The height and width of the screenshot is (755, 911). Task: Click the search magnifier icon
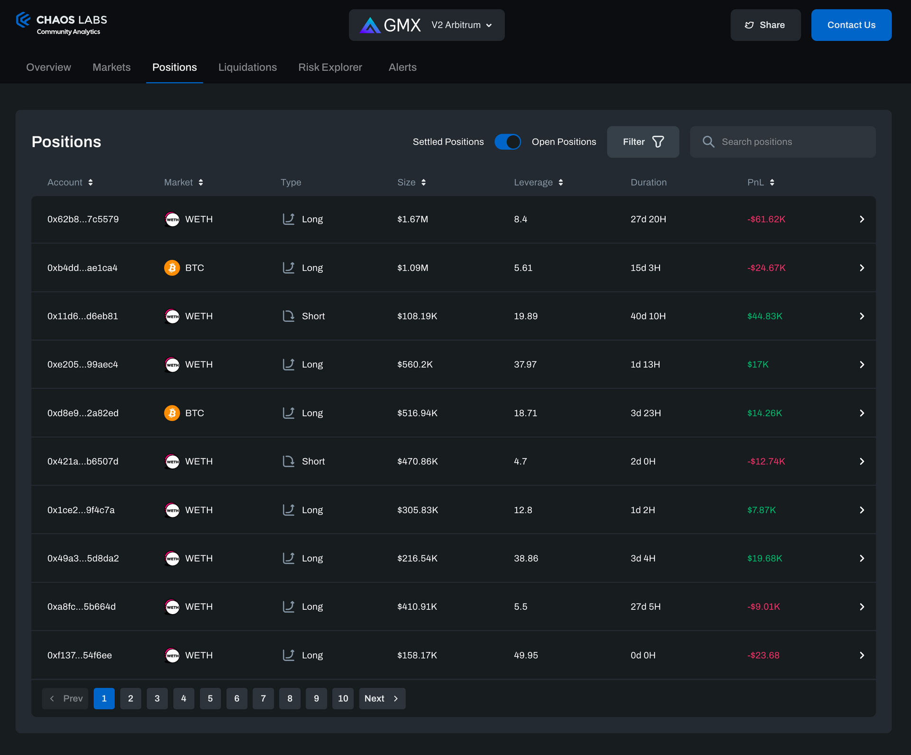(708, 142)
